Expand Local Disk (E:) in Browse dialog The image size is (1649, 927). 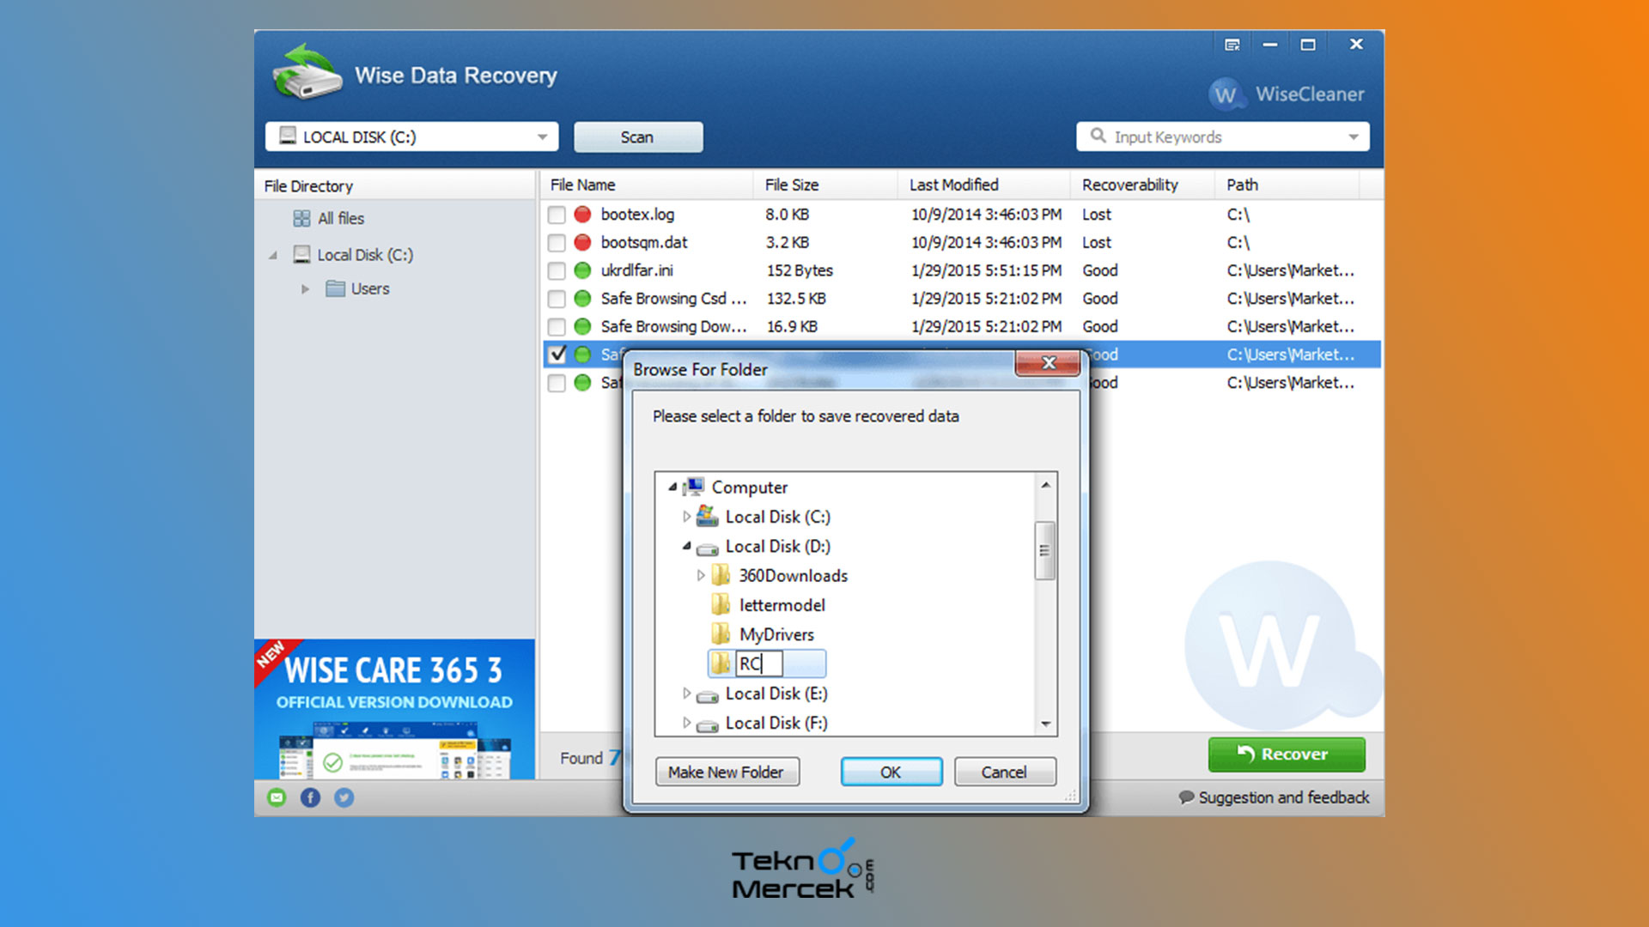[686, 693]
